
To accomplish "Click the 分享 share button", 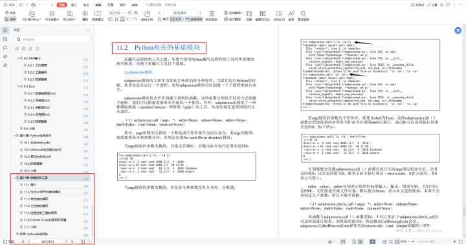I will click(x=432, y=5).
